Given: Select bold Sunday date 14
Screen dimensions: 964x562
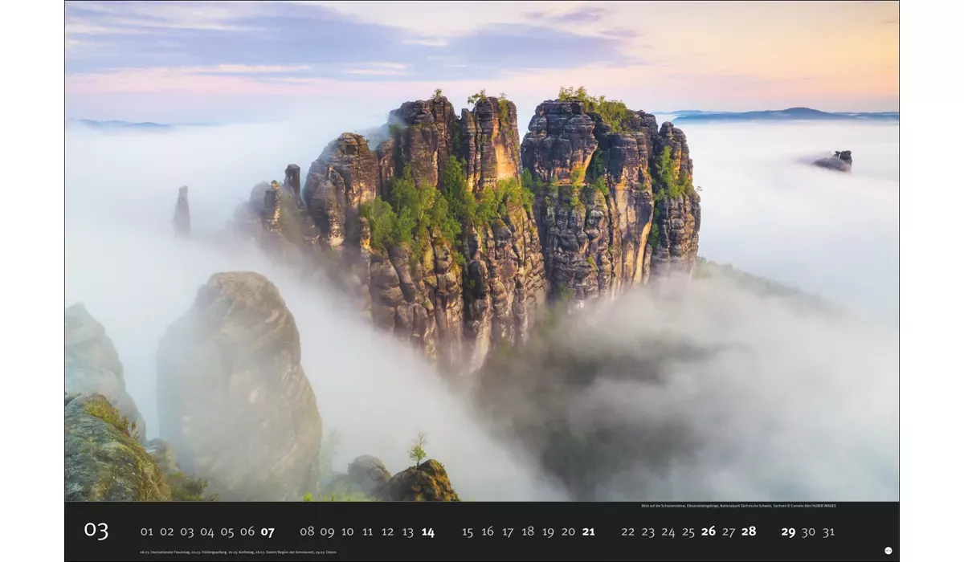Looking at the screenshot, I should 428,531.
